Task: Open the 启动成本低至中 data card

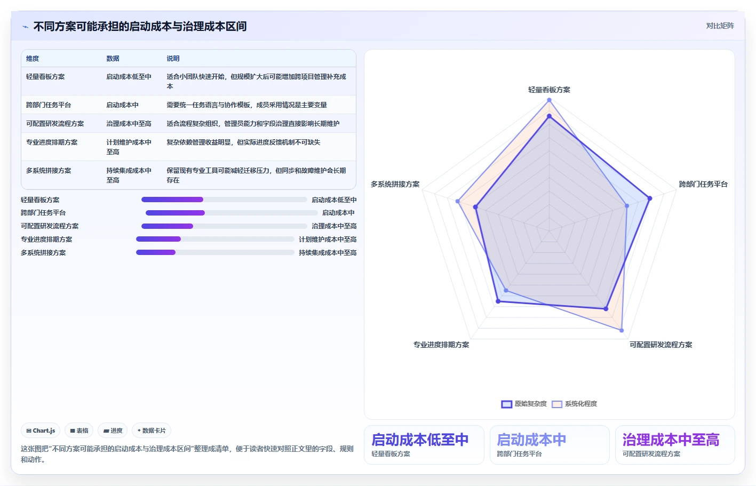Action: tap(424, 445)
